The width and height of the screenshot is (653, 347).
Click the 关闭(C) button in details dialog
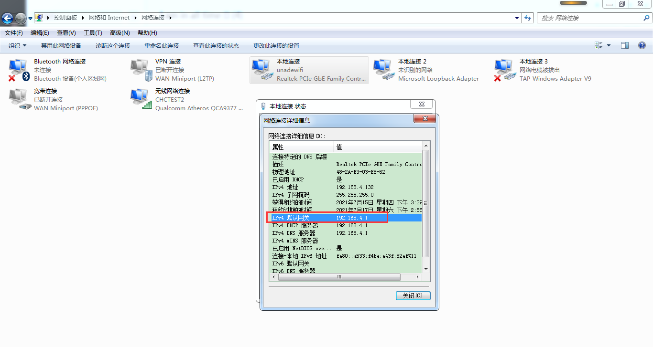413,295
